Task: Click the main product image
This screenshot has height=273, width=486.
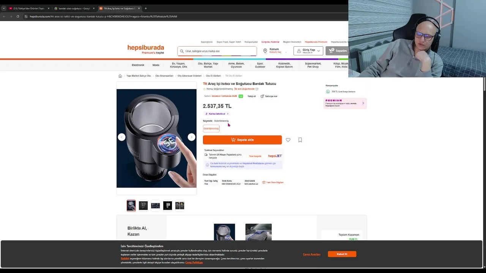Action: pos(156,138)
